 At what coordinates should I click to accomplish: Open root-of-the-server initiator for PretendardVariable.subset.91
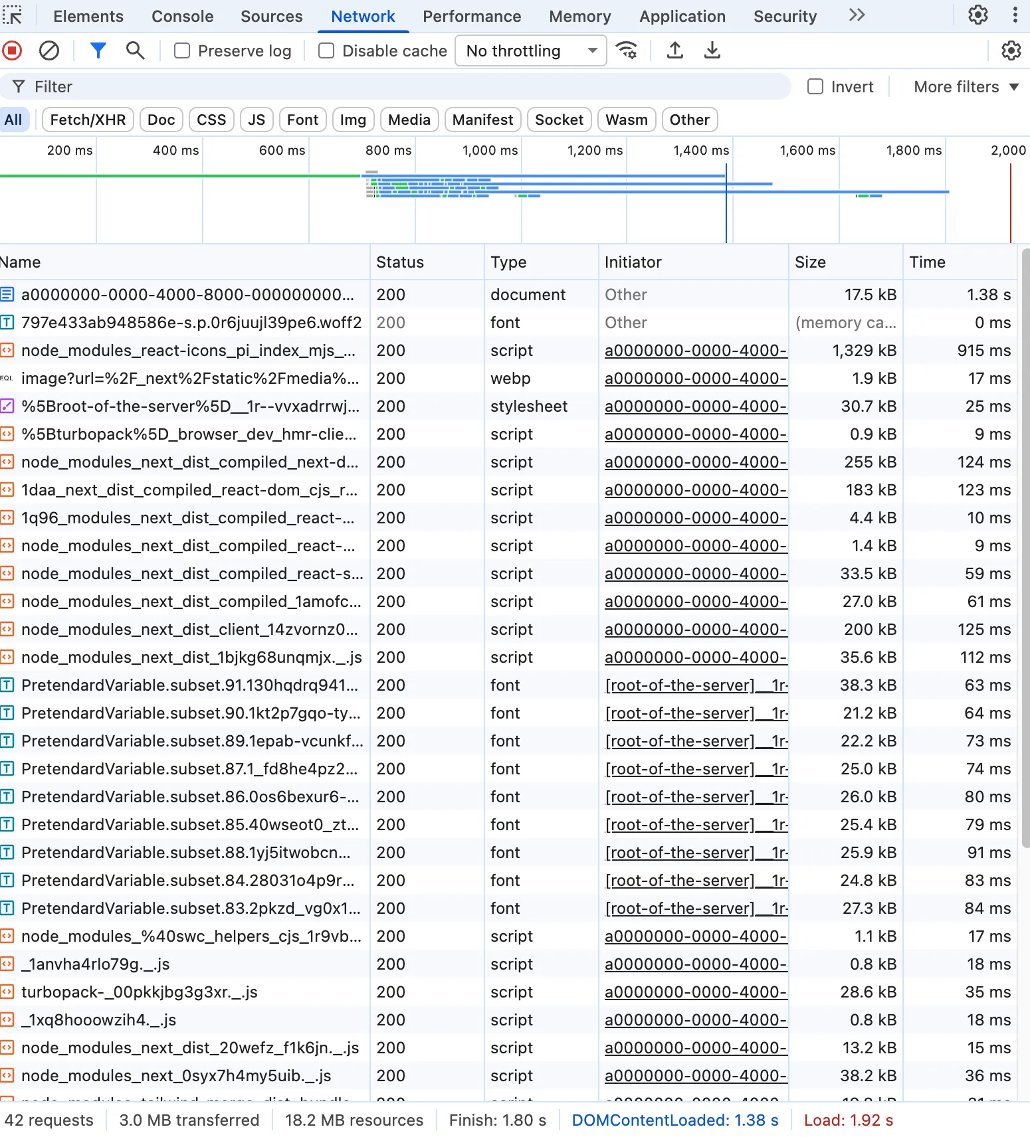696,685
